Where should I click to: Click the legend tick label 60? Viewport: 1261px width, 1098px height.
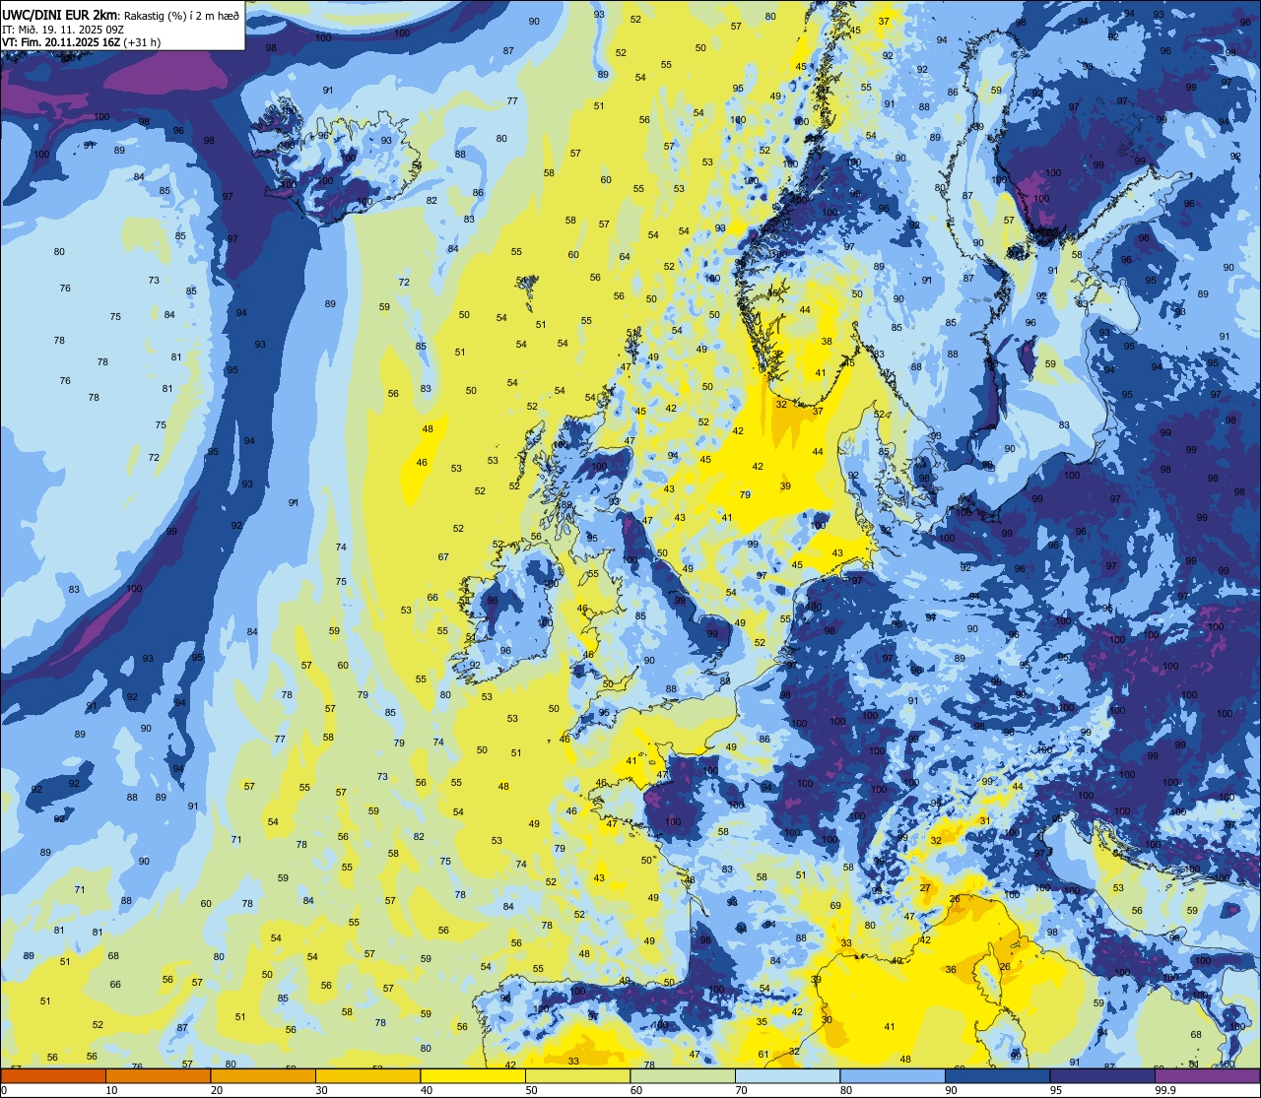click(636, 1090)
